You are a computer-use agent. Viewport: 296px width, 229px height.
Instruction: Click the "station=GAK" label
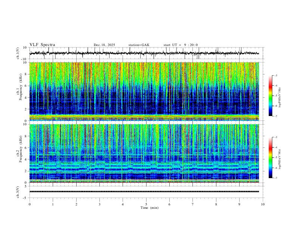[x=139, y=45]
